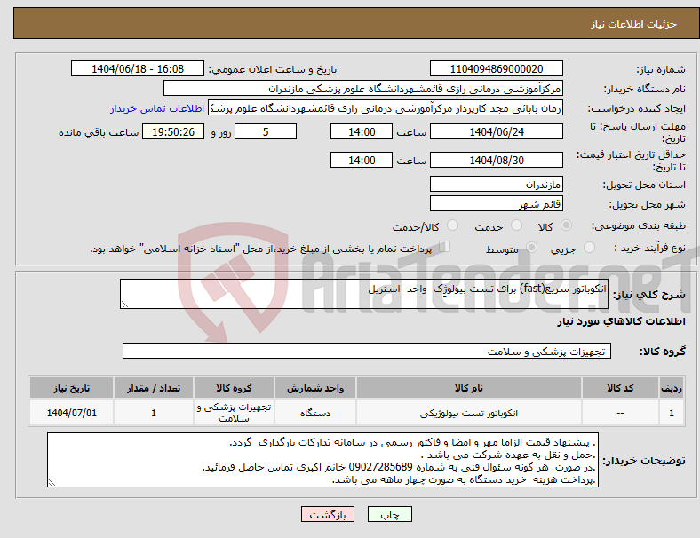Click the request creator field

(386, 108)
